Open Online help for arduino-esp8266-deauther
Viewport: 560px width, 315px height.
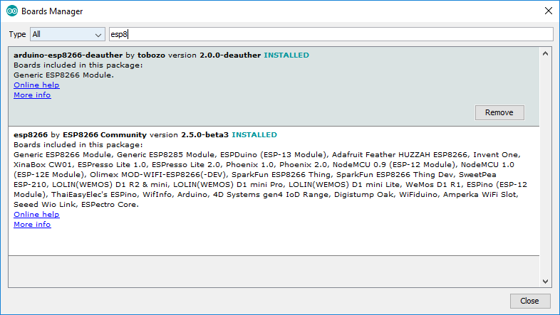click(36, 85)
